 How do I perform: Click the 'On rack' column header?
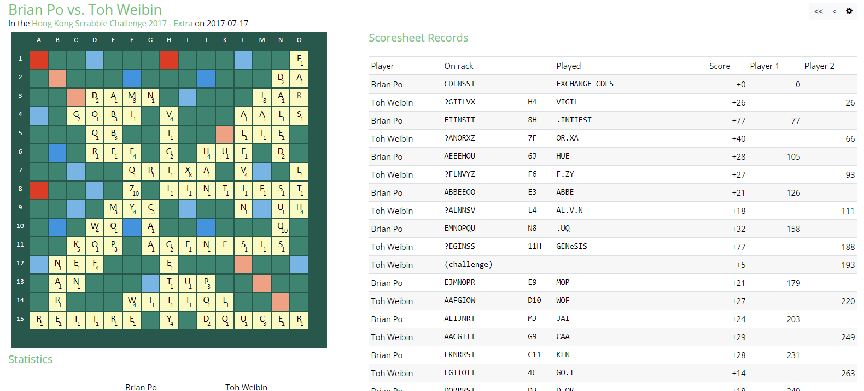(459, 66)
